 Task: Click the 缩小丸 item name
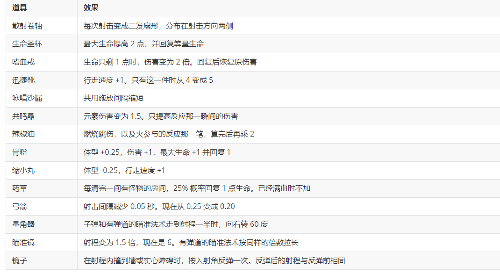coord(23,170)
